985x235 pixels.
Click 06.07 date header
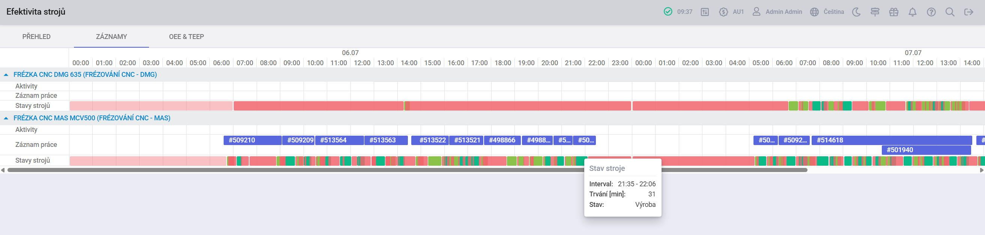[350, 53]
